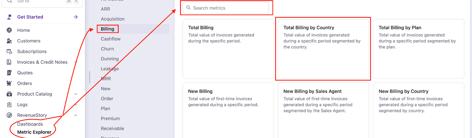The height and width of the screenshot is (138, 472).
Task: Collapse the RevenueStory section chevron
Action: 76,115
